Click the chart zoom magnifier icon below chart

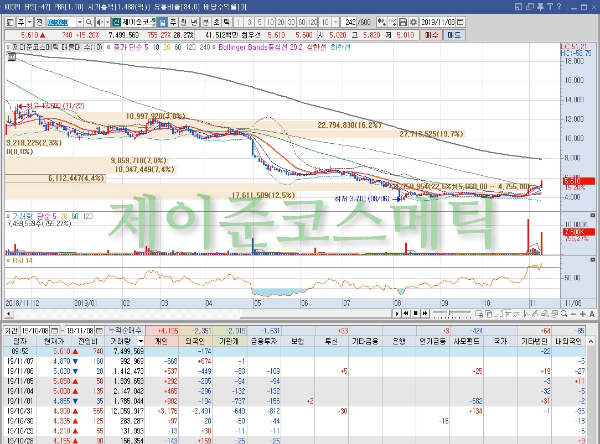[564, 314]
